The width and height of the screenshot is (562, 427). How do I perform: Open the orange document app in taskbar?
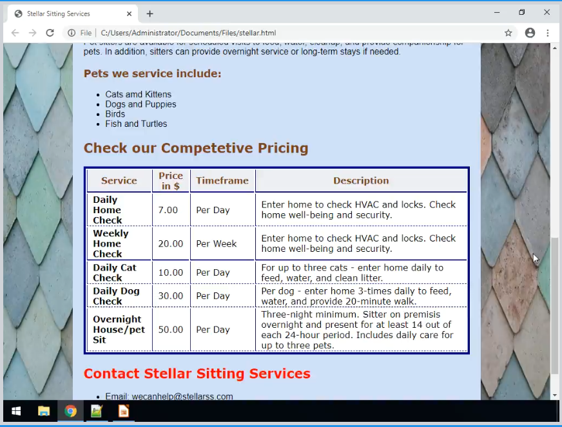(x=124, y=412)
